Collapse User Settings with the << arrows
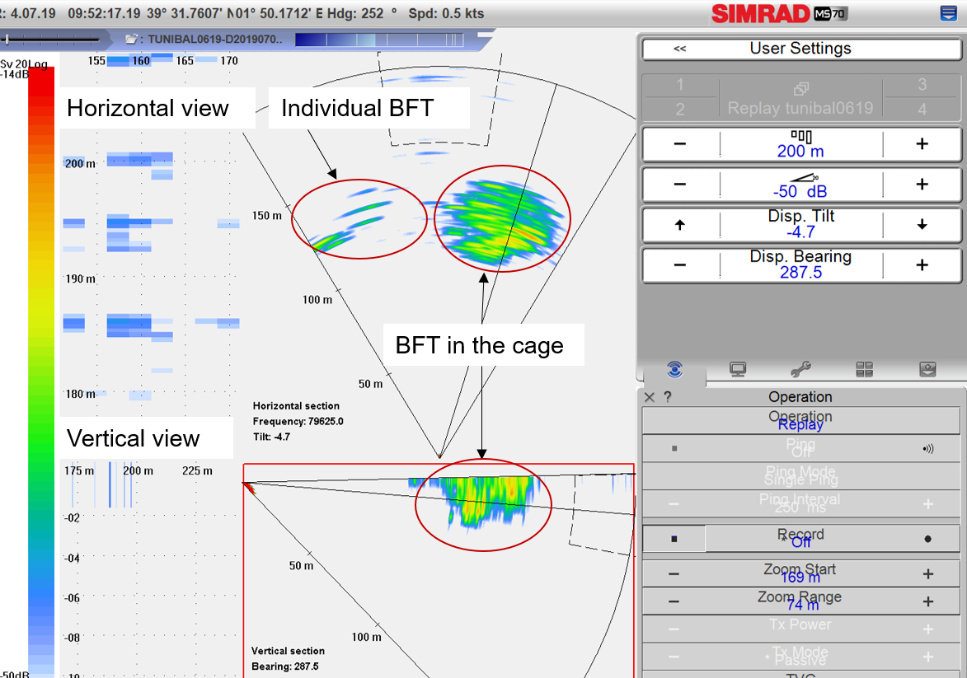 pyautogui.click(x=679, y=49)
